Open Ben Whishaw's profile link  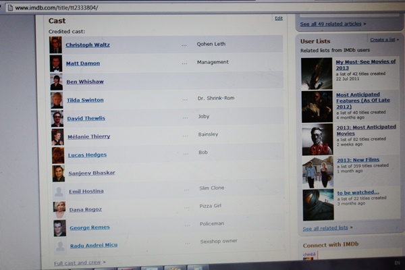click(x=84, y=82)
